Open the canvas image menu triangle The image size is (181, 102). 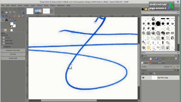(27, 16)
